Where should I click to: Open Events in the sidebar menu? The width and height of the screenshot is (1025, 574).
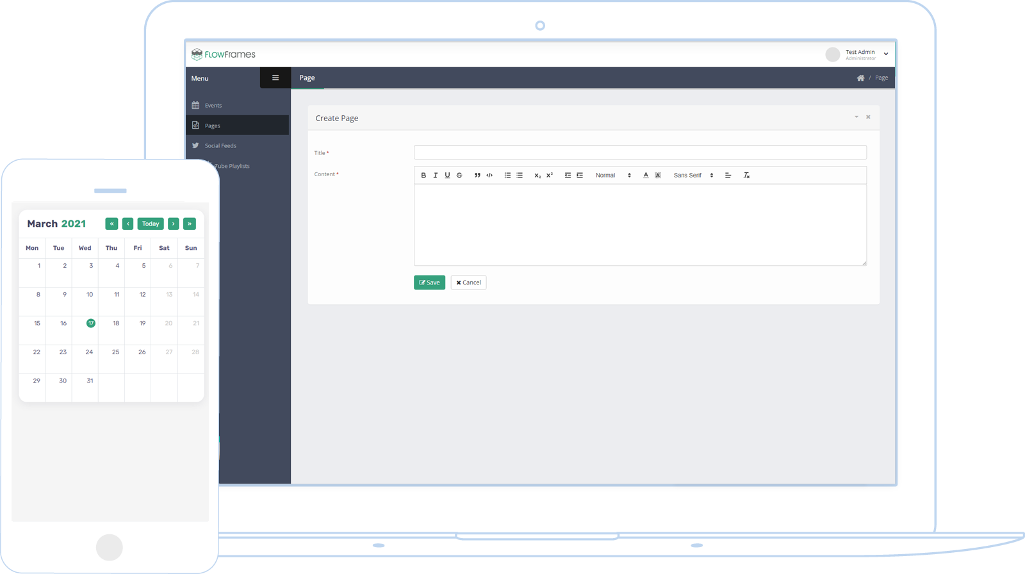pyautogui.click(x=238, y=105)
